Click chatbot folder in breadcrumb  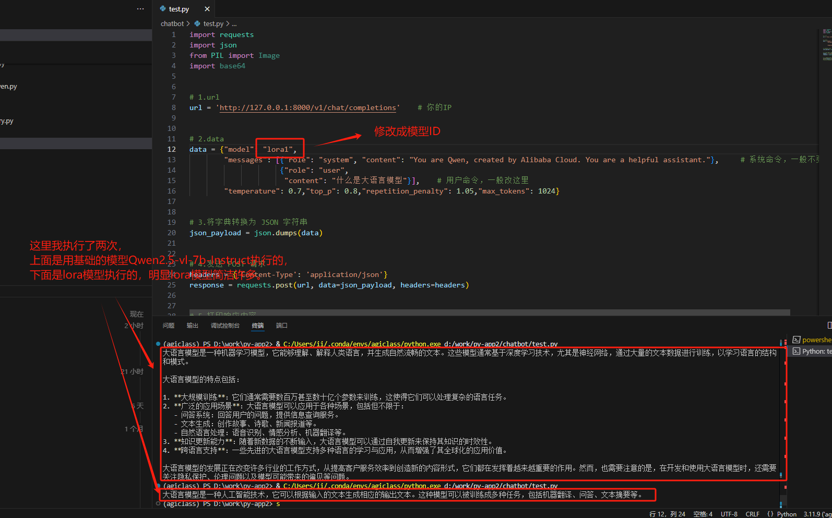pyautogui.click(x=172, y=23)
